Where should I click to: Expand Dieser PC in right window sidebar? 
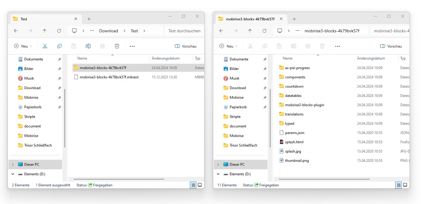[218, 165]
